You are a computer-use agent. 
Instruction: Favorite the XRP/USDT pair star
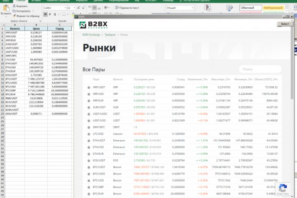89,87
